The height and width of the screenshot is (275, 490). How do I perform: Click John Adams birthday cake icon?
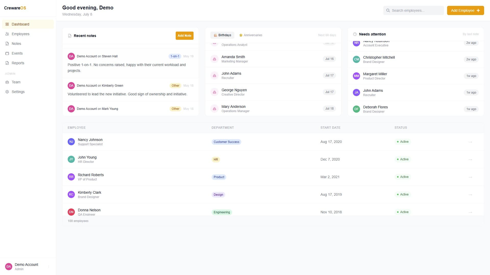[214, 75]
